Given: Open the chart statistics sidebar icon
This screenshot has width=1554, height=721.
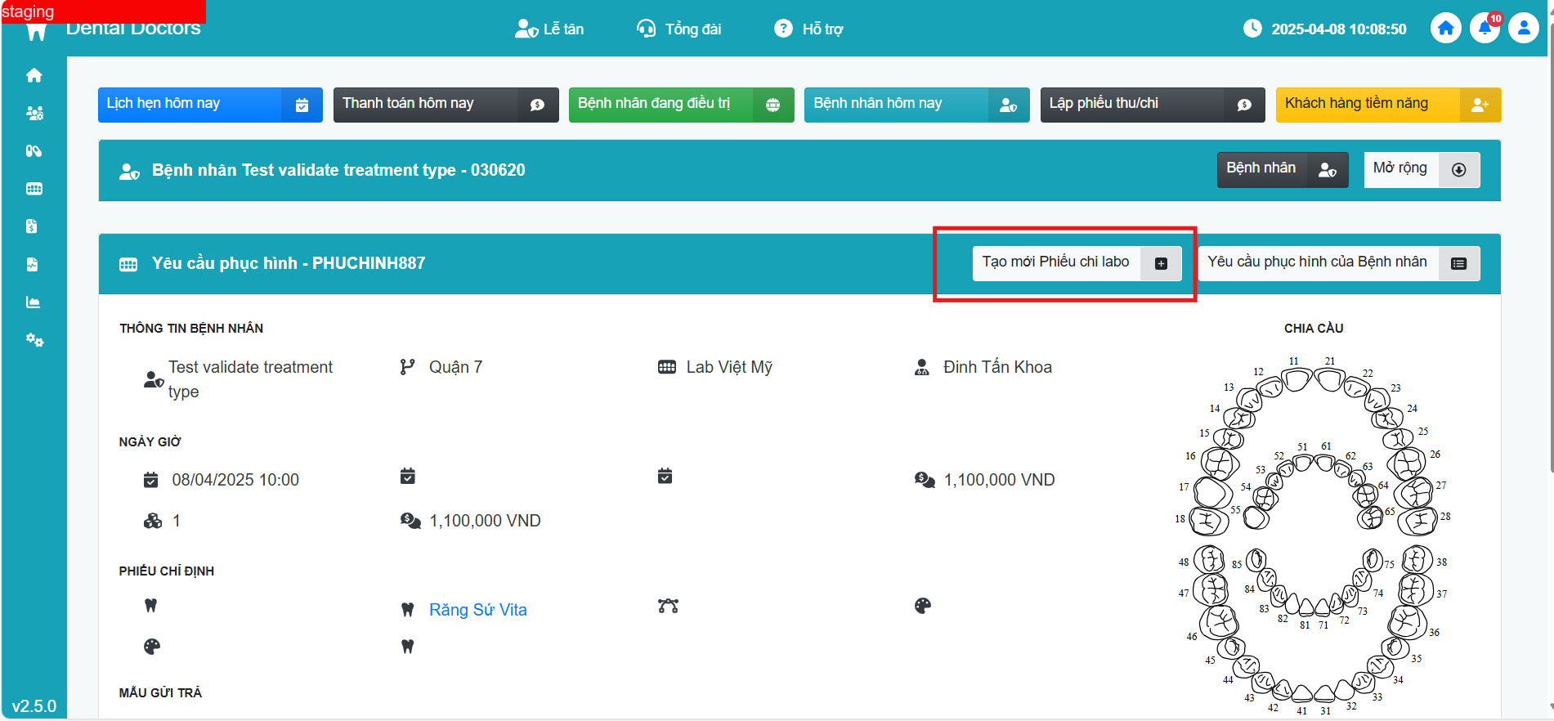Looking at the screenshot, I should [34, 302].
